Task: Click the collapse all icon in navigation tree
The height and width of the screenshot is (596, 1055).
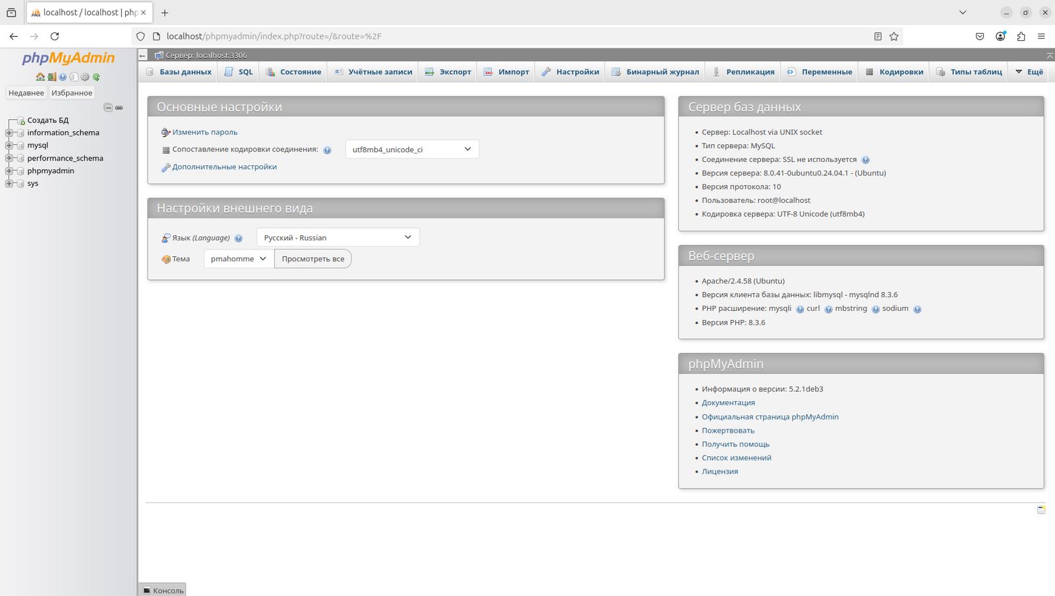Action: (x=108, y=107)
